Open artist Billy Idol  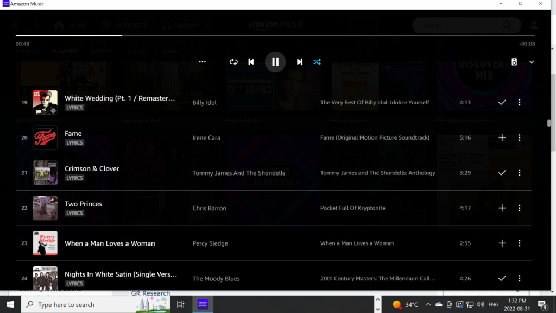(204, 103)
